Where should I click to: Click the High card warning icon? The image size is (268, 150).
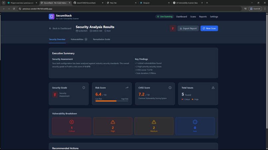113,122
